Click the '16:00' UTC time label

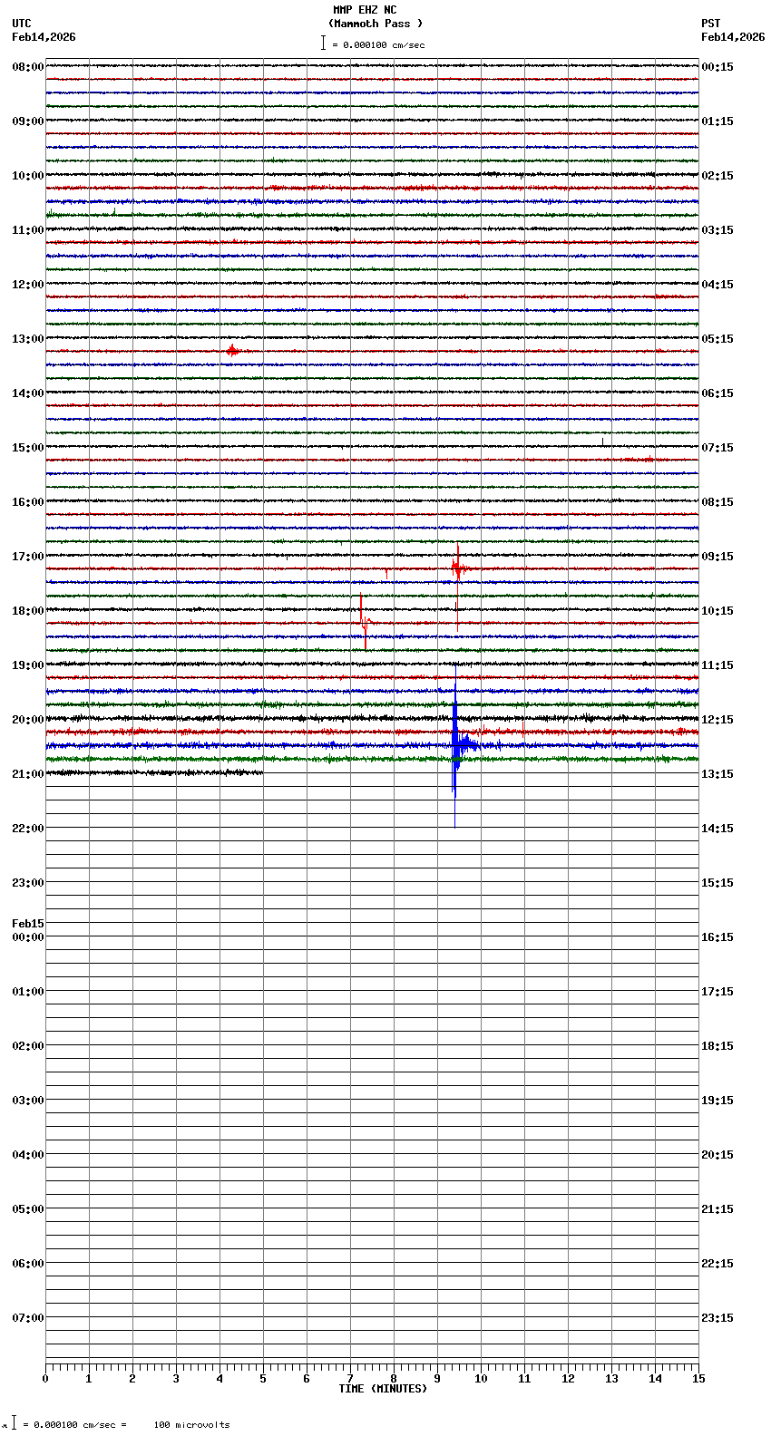pyautogui.click(x=28, y=502)
